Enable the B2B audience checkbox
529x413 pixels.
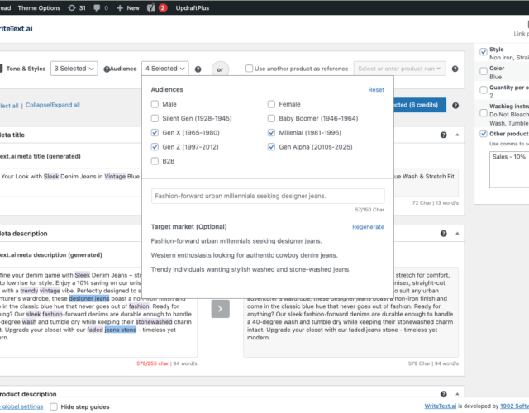pos(156,161)
